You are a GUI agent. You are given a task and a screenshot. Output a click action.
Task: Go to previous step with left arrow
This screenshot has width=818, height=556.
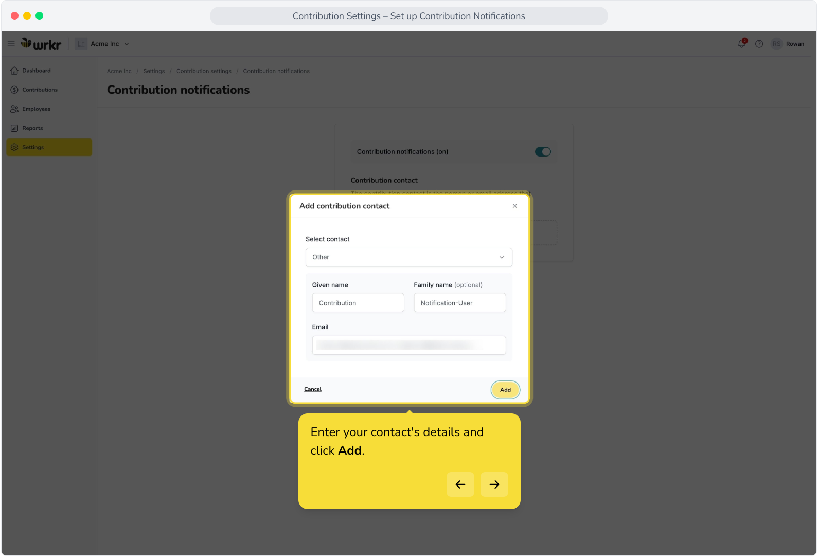tap(460, 484)
